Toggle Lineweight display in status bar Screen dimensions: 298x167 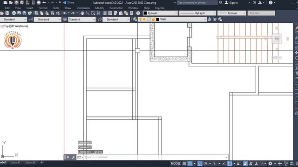239,163
